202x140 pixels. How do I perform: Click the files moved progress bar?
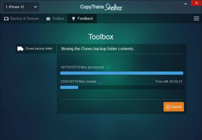[x=122, y=87]
